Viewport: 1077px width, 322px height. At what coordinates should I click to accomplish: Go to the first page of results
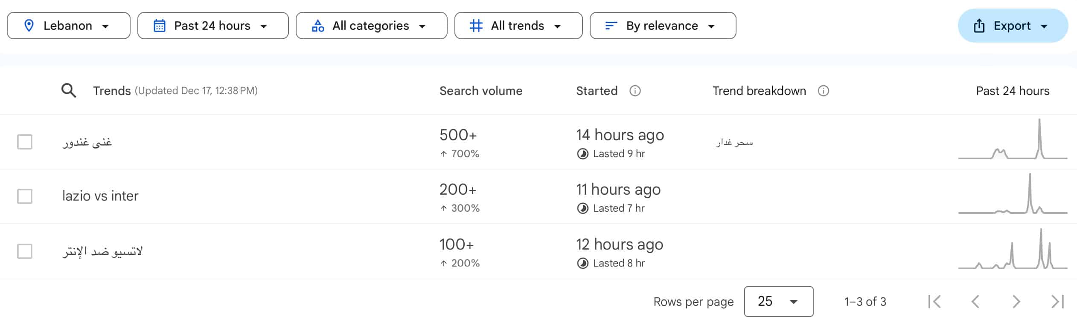coord(934,302)
